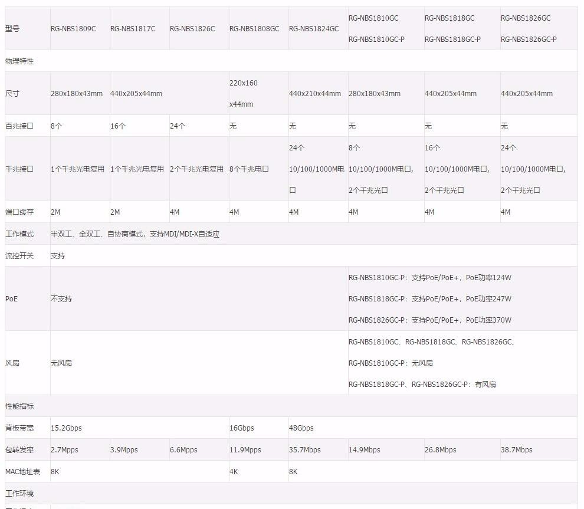Click model "RG-NBS1808GC" in the header

coord(254,29)
